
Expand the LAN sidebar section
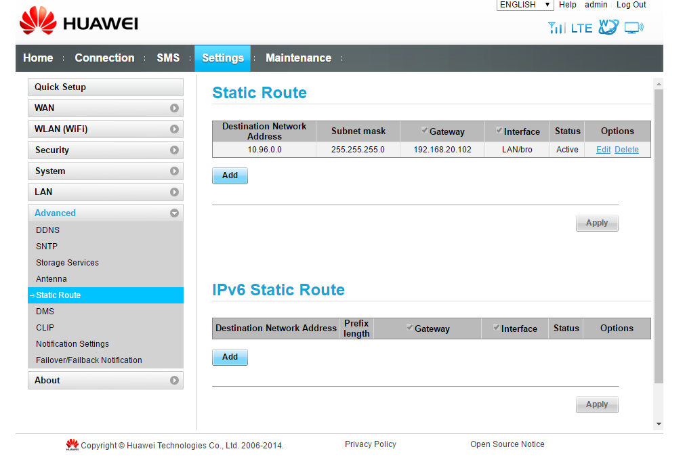tap(105, 192)
